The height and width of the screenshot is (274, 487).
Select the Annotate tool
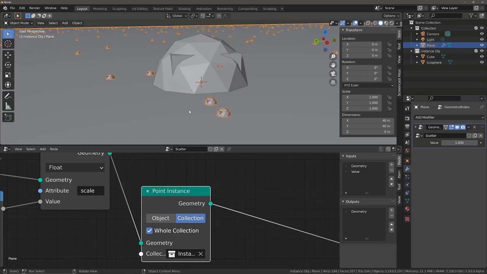click(8, 96)
